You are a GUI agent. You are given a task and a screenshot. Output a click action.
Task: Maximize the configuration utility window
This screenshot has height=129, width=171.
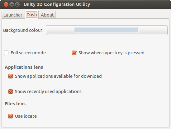click(17, 4)
